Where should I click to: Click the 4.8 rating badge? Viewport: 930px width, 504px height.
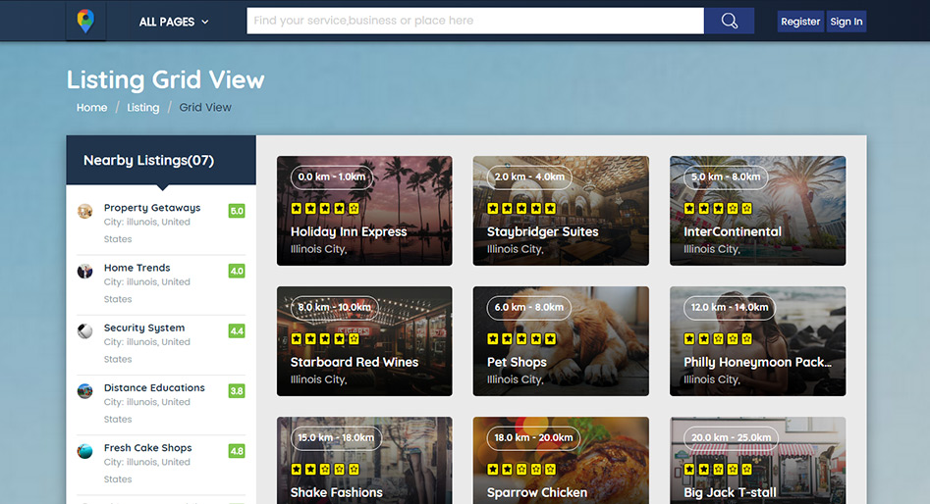click(237, 451)
